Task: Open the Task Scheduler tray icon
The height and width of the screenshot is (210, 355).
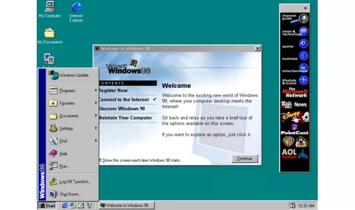Action: click(x=292, y=206)
